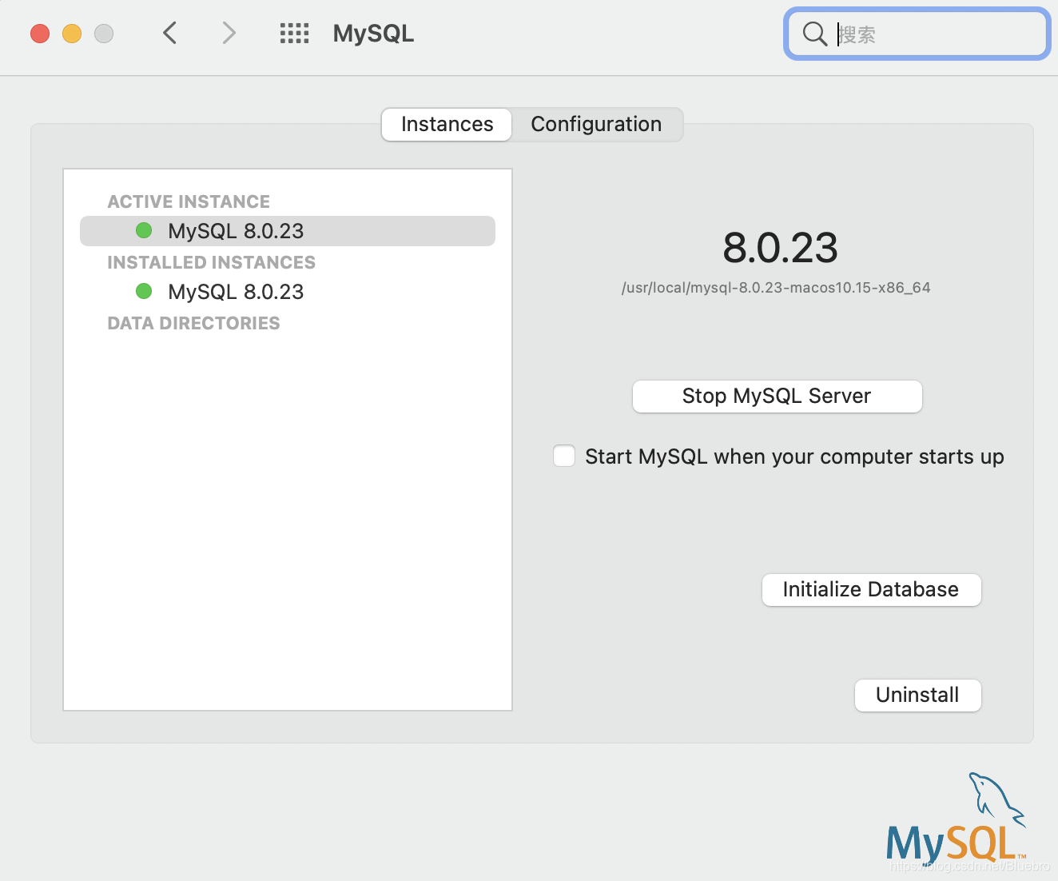Viewport: 1058px width, 881px height.
Task: Go back with the left chevron
Action: (169, 33)
